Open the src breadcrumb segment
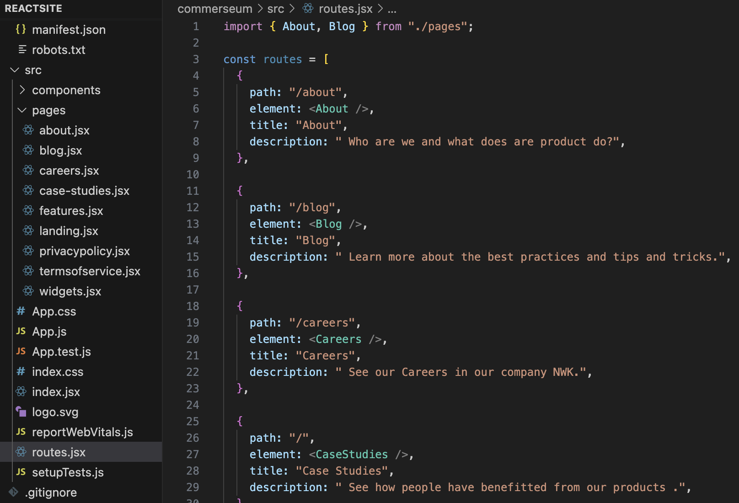The image size is (739, 503). tap(275, 9)
